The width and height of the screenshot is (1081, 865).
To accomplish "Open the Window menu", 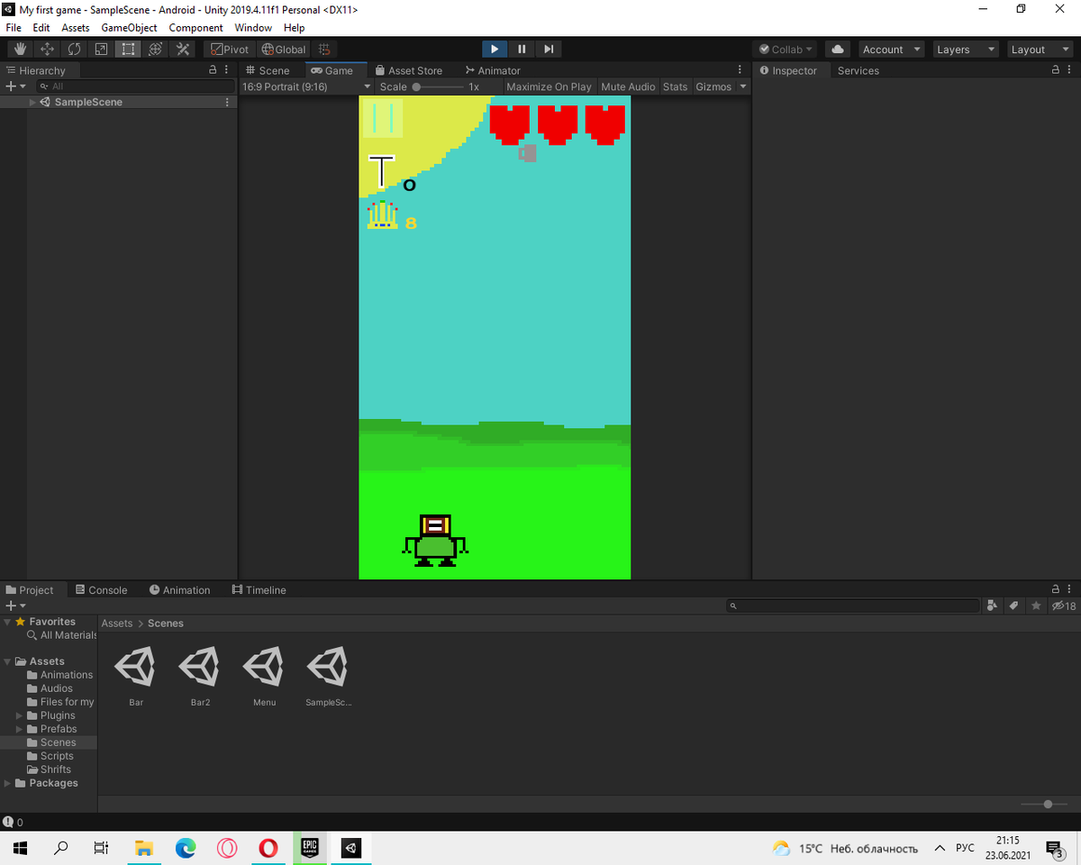I will coord(253,28).
